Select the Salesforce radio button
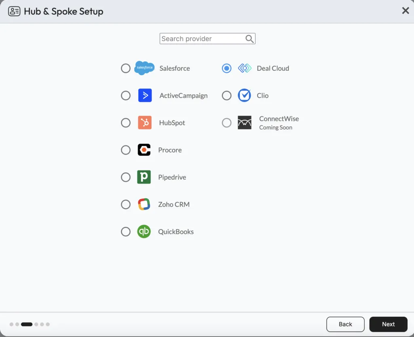414x337 pixels. pyautogui.click(x=126, y=68)
